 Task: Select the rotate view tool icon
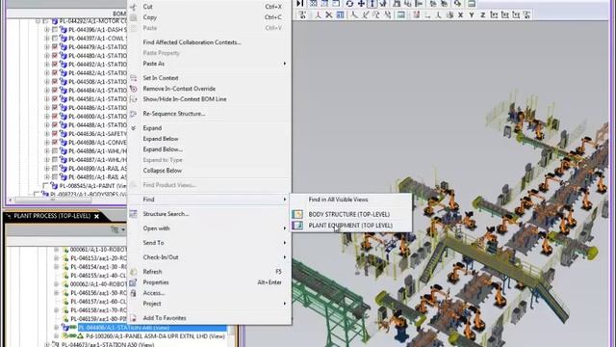coord(349,4)
